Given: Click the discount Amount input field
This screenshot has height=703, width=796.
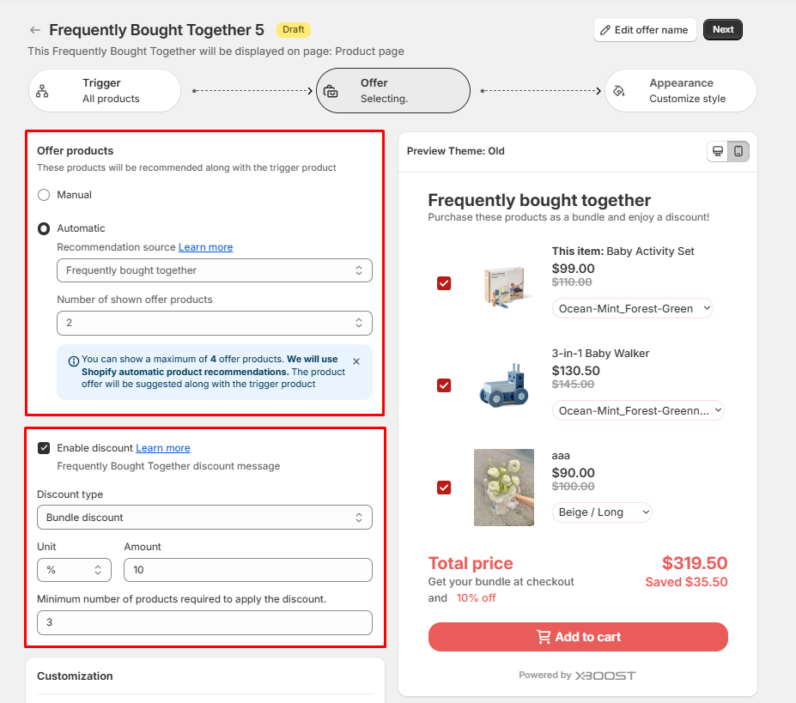Looking at the screenshot, I should click(x=247, y=570).
